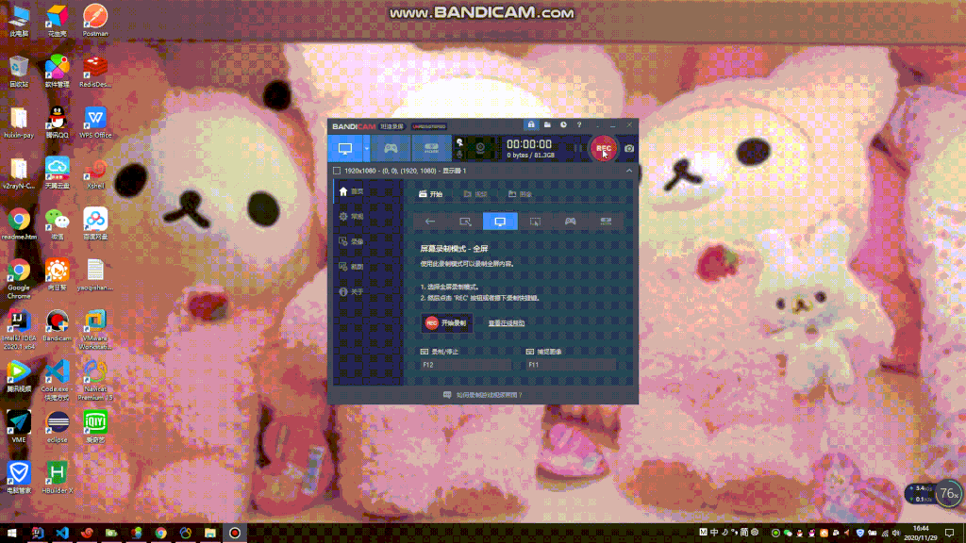Image resolution: width=966 pixels, height=543 pixels.
Task: Tick checkbox beside 1920x1080 display info
Action: click(337, 171)
